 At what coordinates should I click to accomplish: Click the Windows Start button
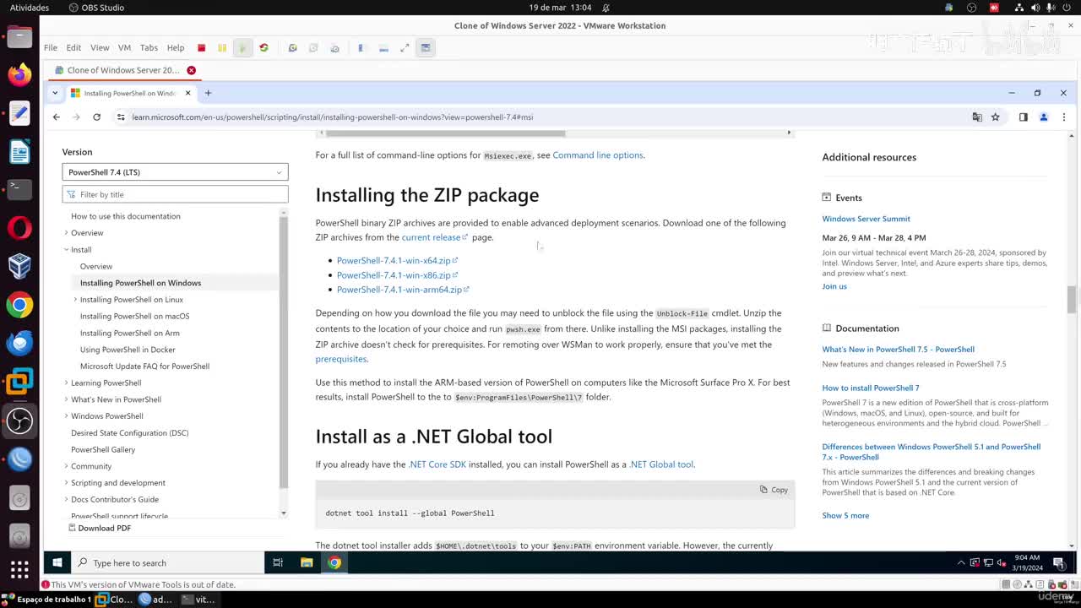[x=57, y=562]
